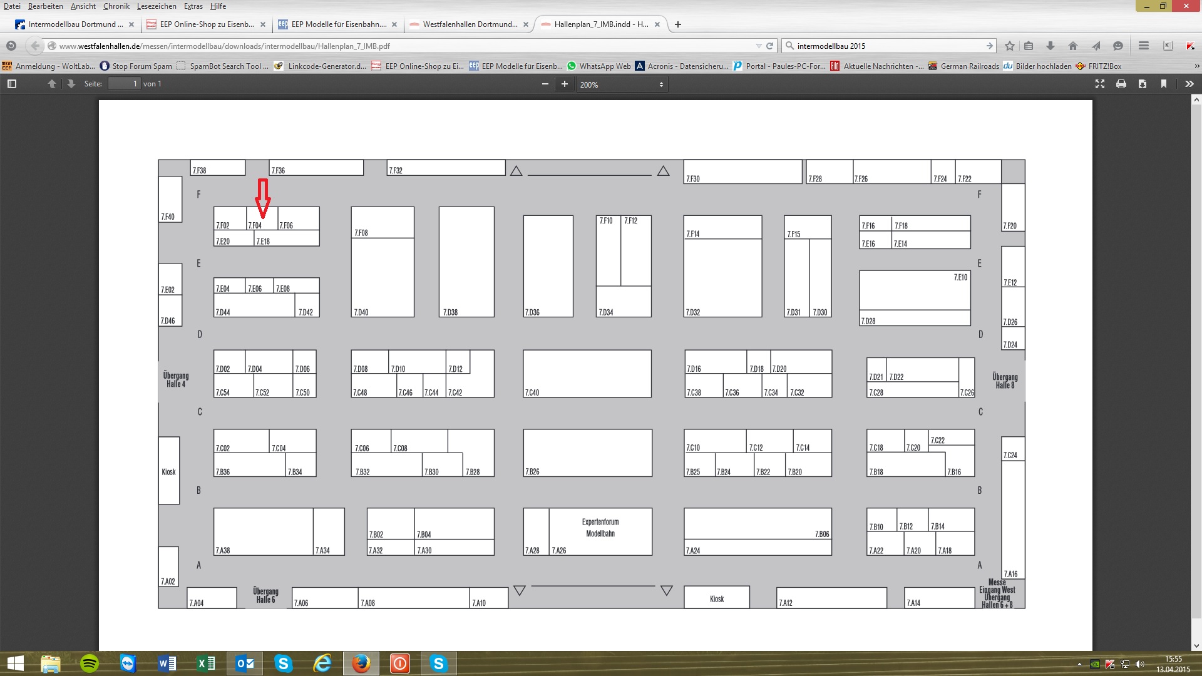Show the URL bar history dropdown

pyautogui.click(x=758, y=46)
